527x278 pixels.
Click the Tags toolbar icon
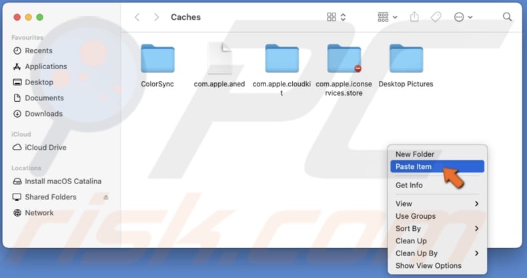point(436,17)
